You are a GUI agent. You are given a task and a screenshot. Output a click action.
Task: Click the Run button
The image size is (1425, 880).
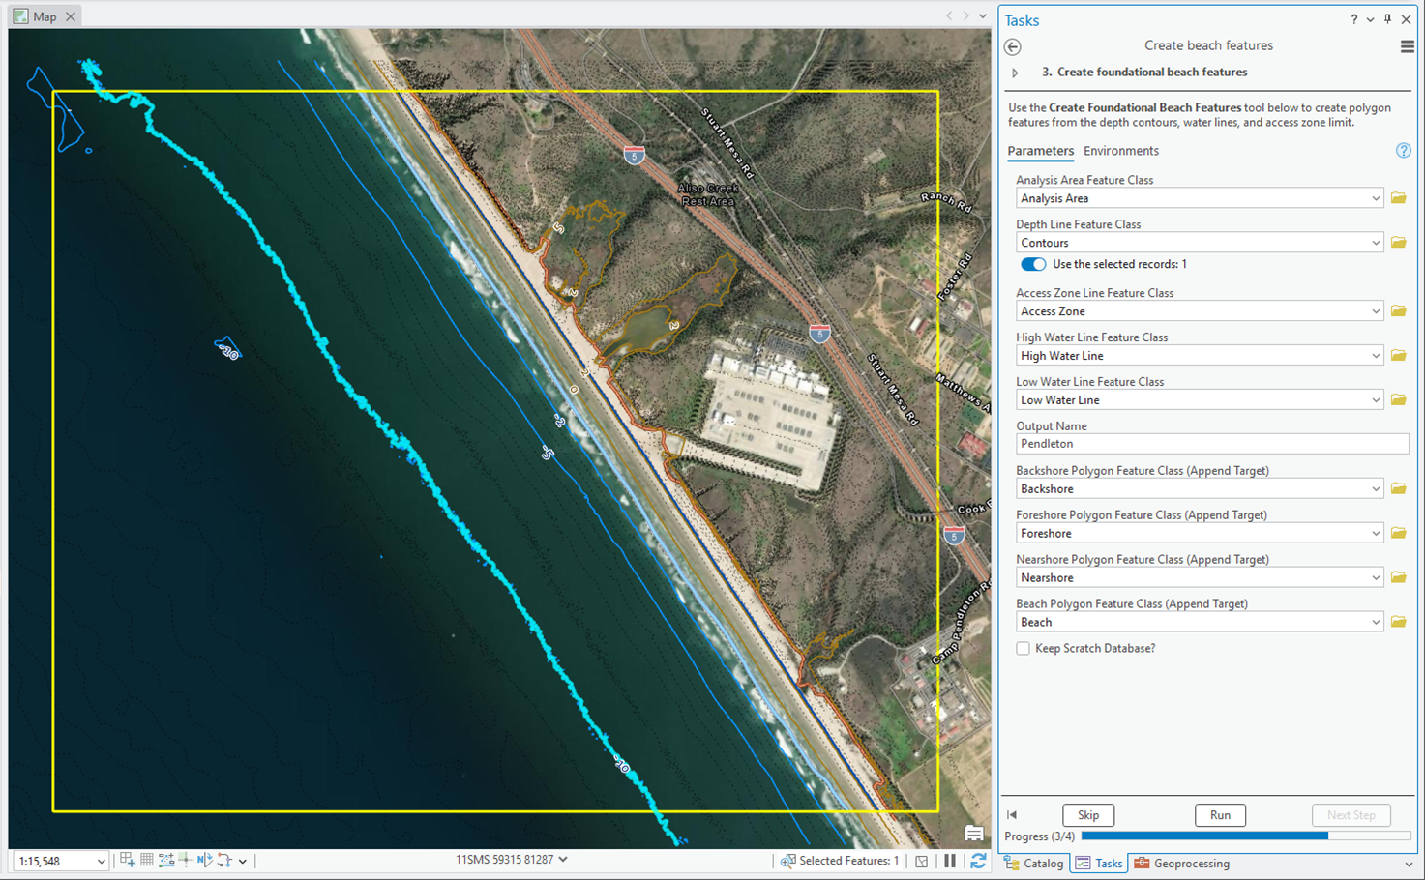pos(1220,815)
